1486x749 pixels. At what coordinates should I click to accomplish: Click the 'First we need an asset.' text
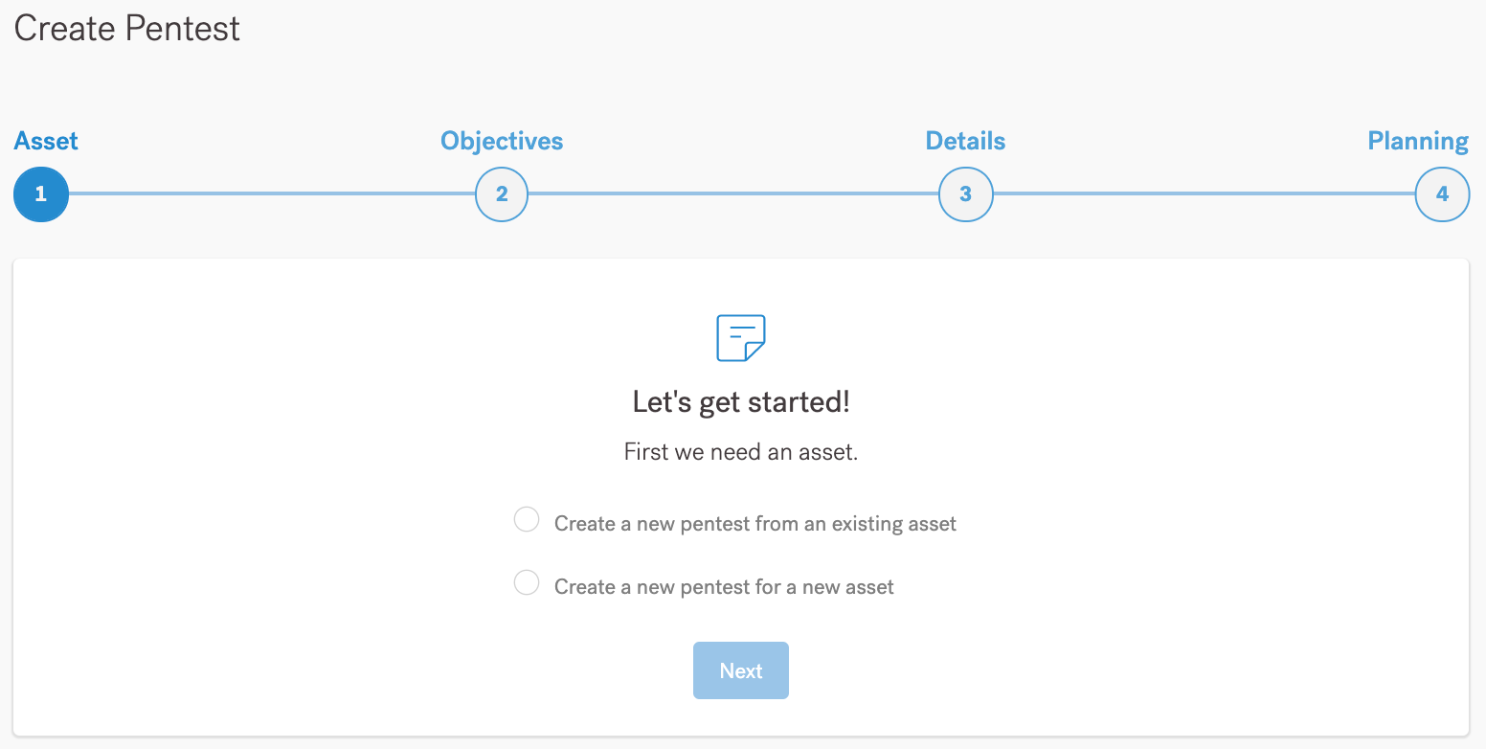click(x=741, y=452)
